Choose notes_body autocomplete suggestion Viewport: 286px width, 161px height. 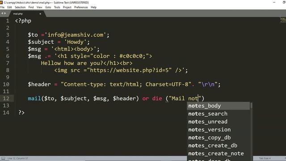tap(219, 106)
